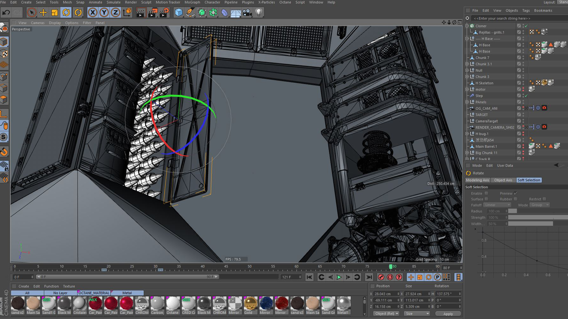The image size is (568, 319).
Task: Open the spline Pen tool
Action: [x=190, y=12]
